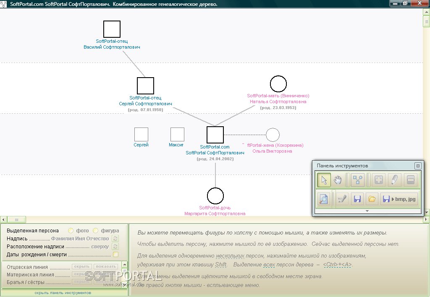Screen dimensions: 430x297
Task: Click the '(род. 23.03.1953)' birth date
Action: point(278,108)
